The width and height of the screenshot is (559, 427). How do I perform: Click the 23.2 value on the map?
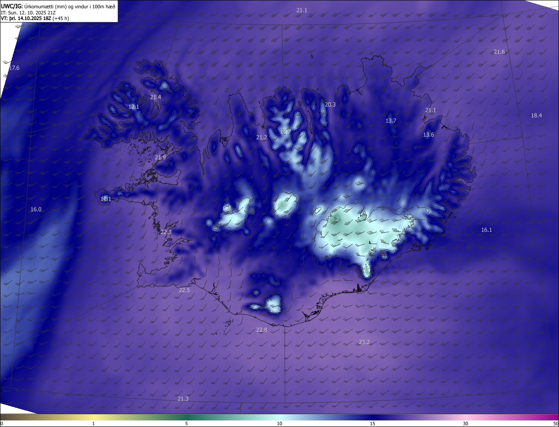[364, 342]
